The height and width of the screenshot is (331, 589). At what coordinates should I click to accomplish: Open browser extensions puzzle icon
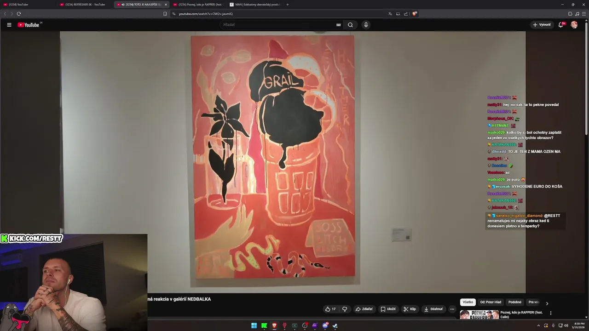[570, 14]
